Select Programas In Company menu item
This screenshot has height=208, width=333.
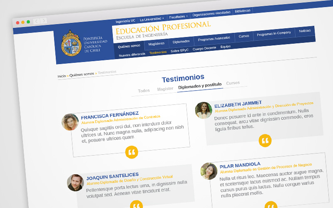click(274, 33)
